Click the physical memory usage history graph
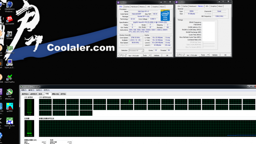The height and width of the screenshot is (144, 256). pos(147,128)
